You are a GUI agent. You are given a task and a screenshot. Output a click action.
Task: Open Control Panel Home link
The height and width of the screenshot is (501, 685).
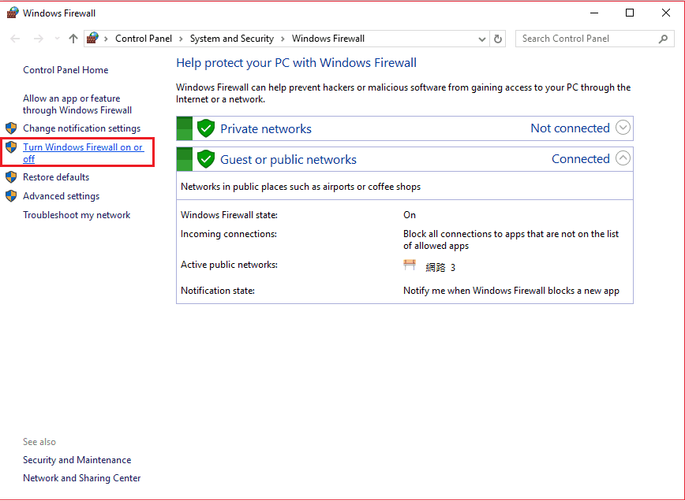click(x=66, y=70)
